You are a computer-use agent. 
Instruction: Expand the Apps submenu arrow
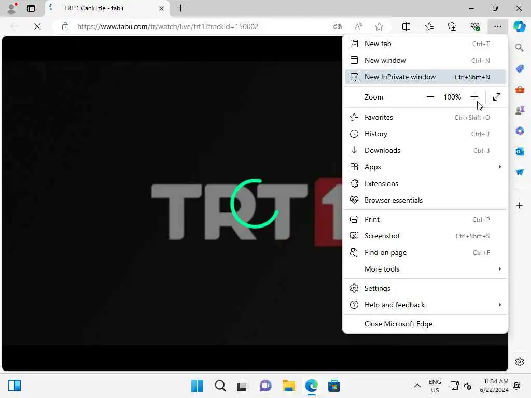(500, 167)
